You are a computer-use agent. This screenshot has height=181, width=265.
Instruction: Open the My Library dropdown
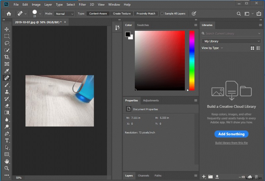(231, 41)
